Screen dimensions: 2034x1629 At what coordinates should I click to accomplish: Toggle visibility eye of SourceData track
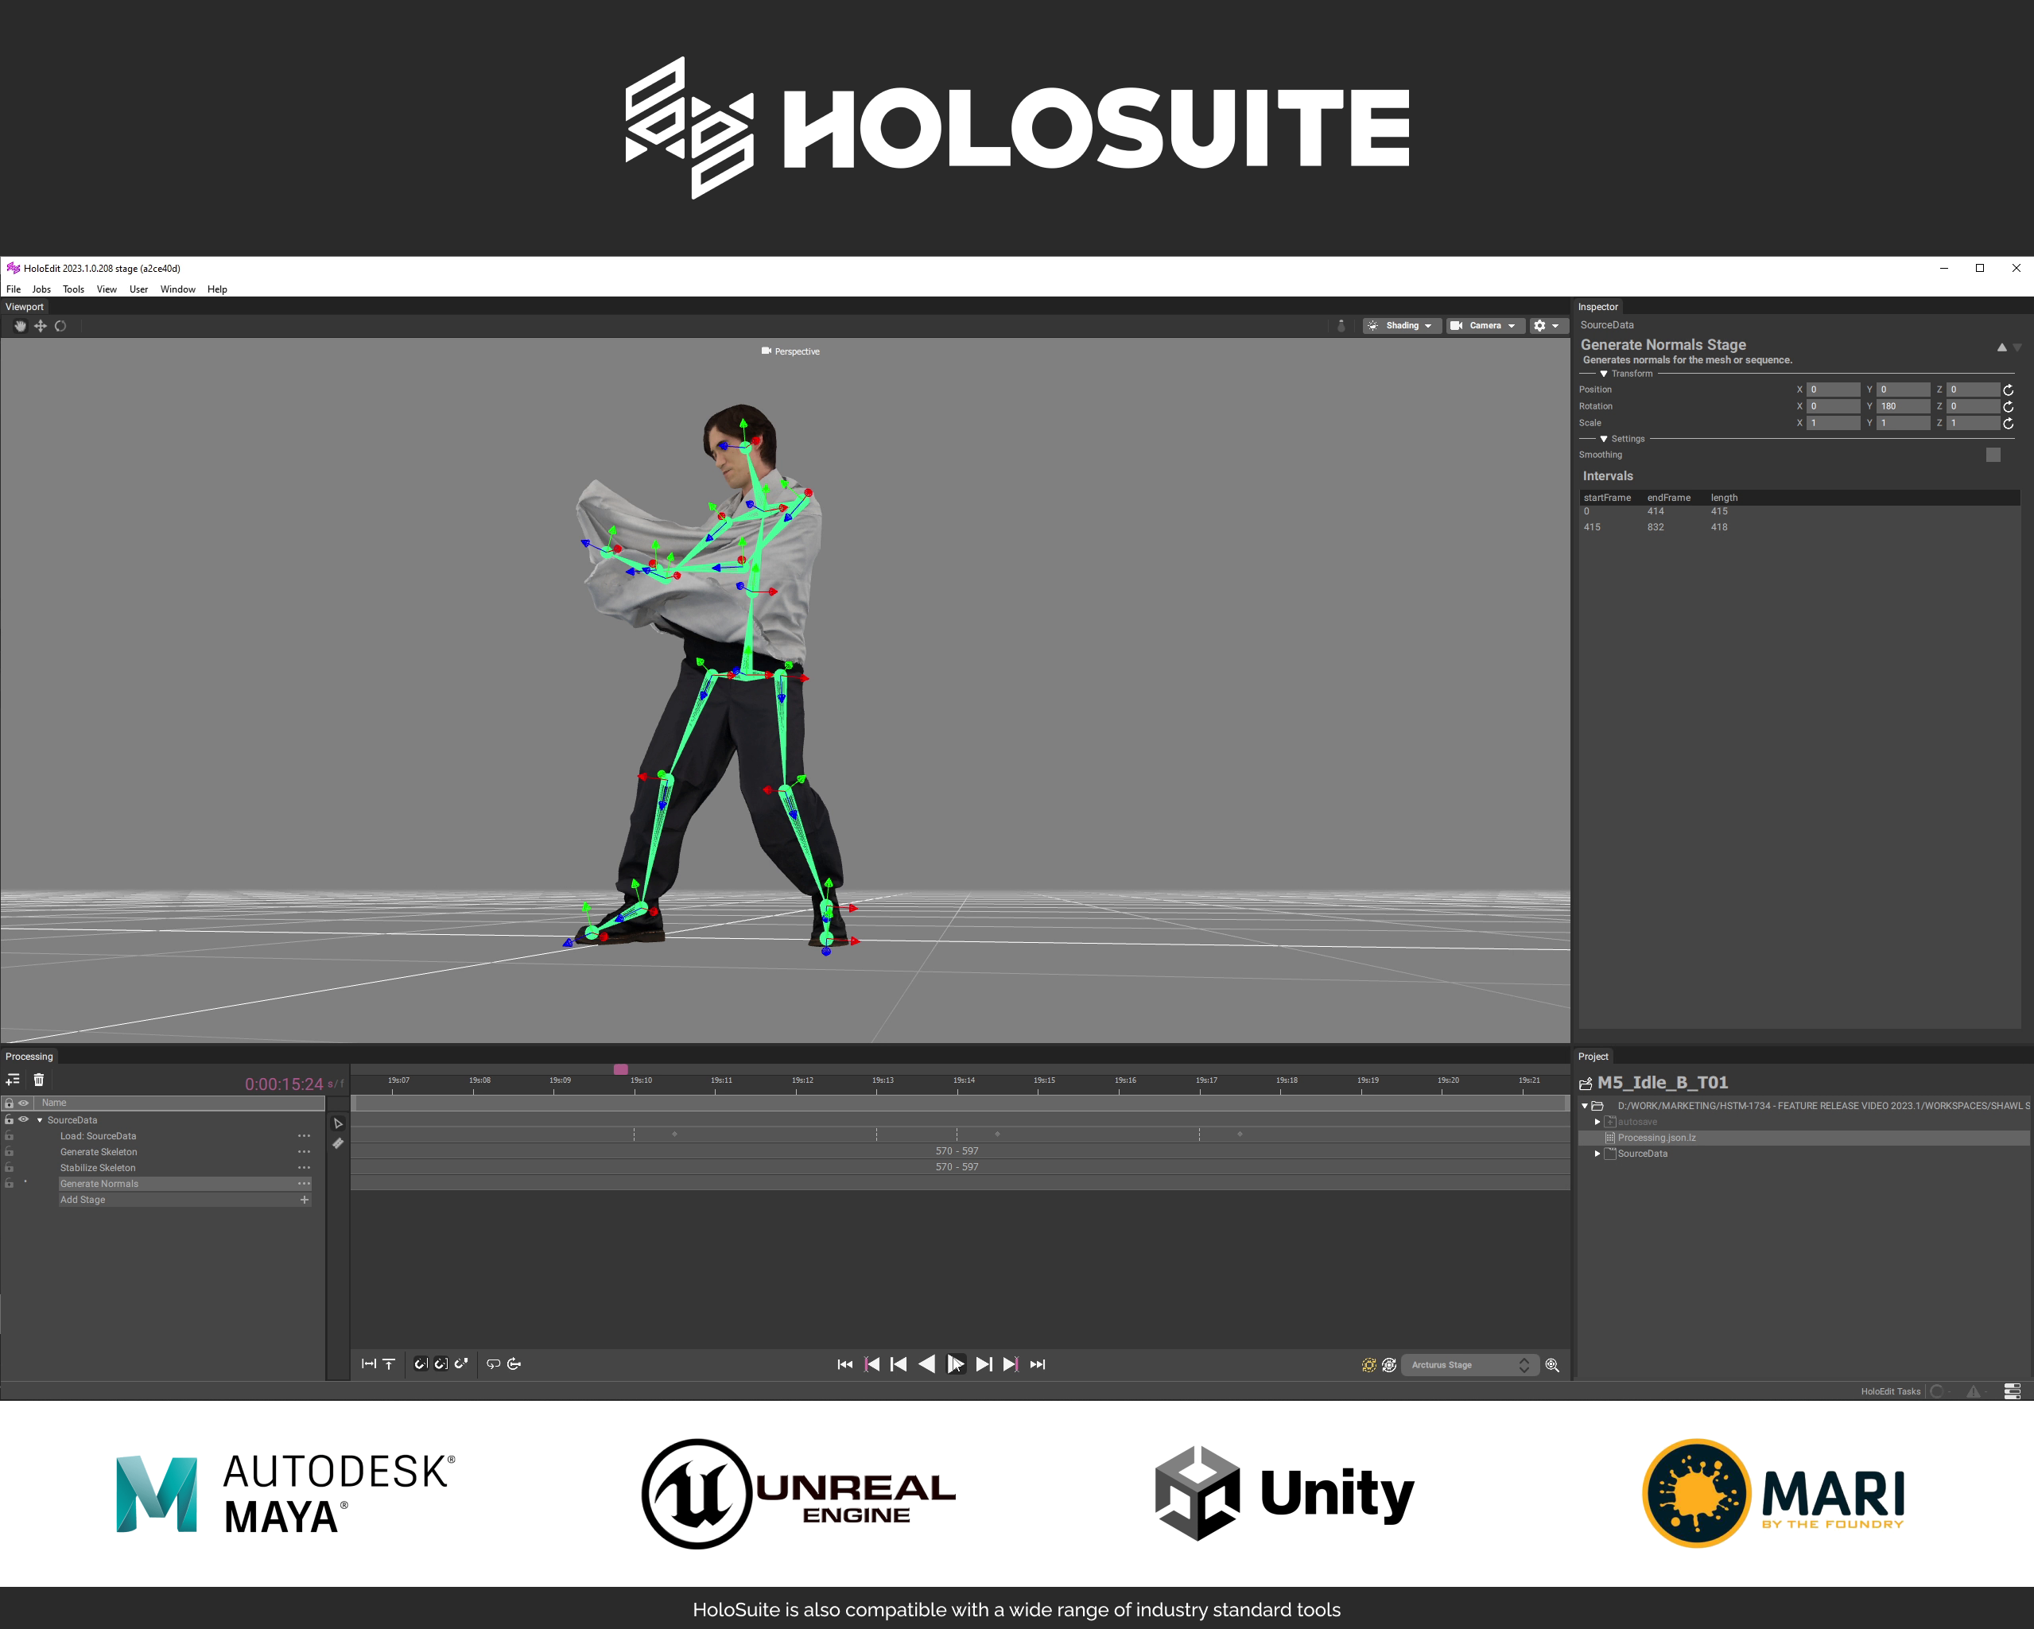24,1119
